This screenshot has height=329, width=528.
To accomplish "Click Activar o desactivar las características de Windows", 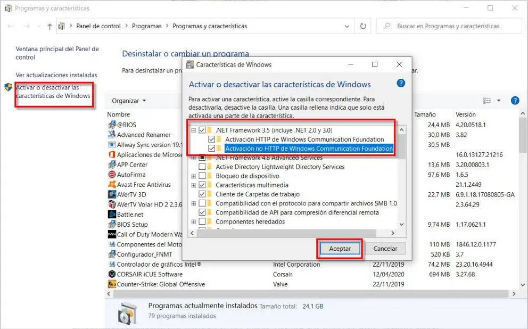I will [53, 92].
